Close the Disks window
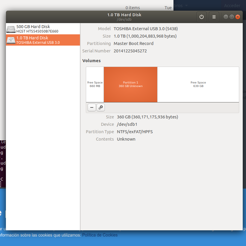Image resolution: width=246 pixels, height=246 pixels. click(237, 17)
